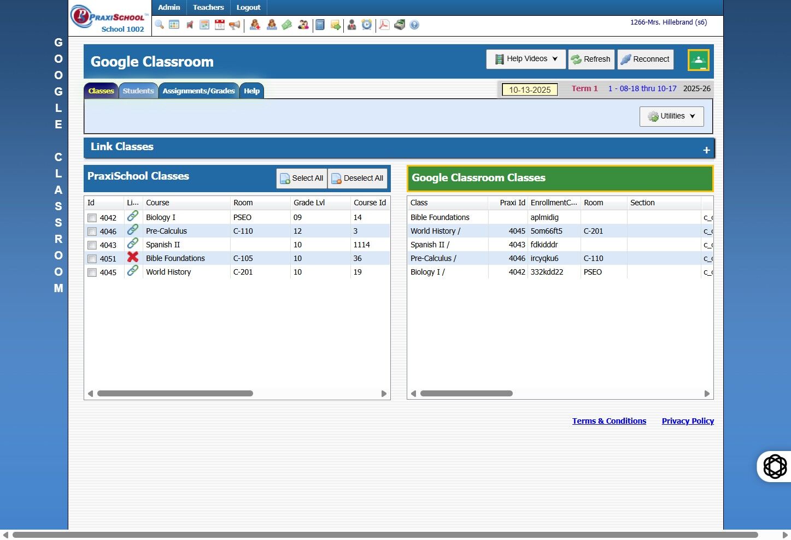Check the box for Biology I class 4042
This screenshot has height=540, width=791.
point(92,218)
